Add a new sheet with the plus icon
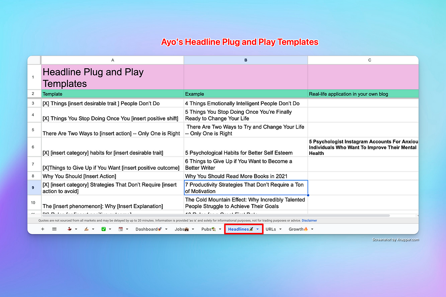The height and width of the screenshot is (297, 446). tap(42, 229)
